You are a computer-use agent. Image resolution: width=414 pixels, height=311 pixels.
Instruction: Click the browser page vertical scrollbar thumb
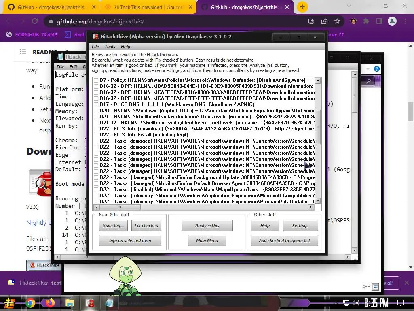point(411,111)
